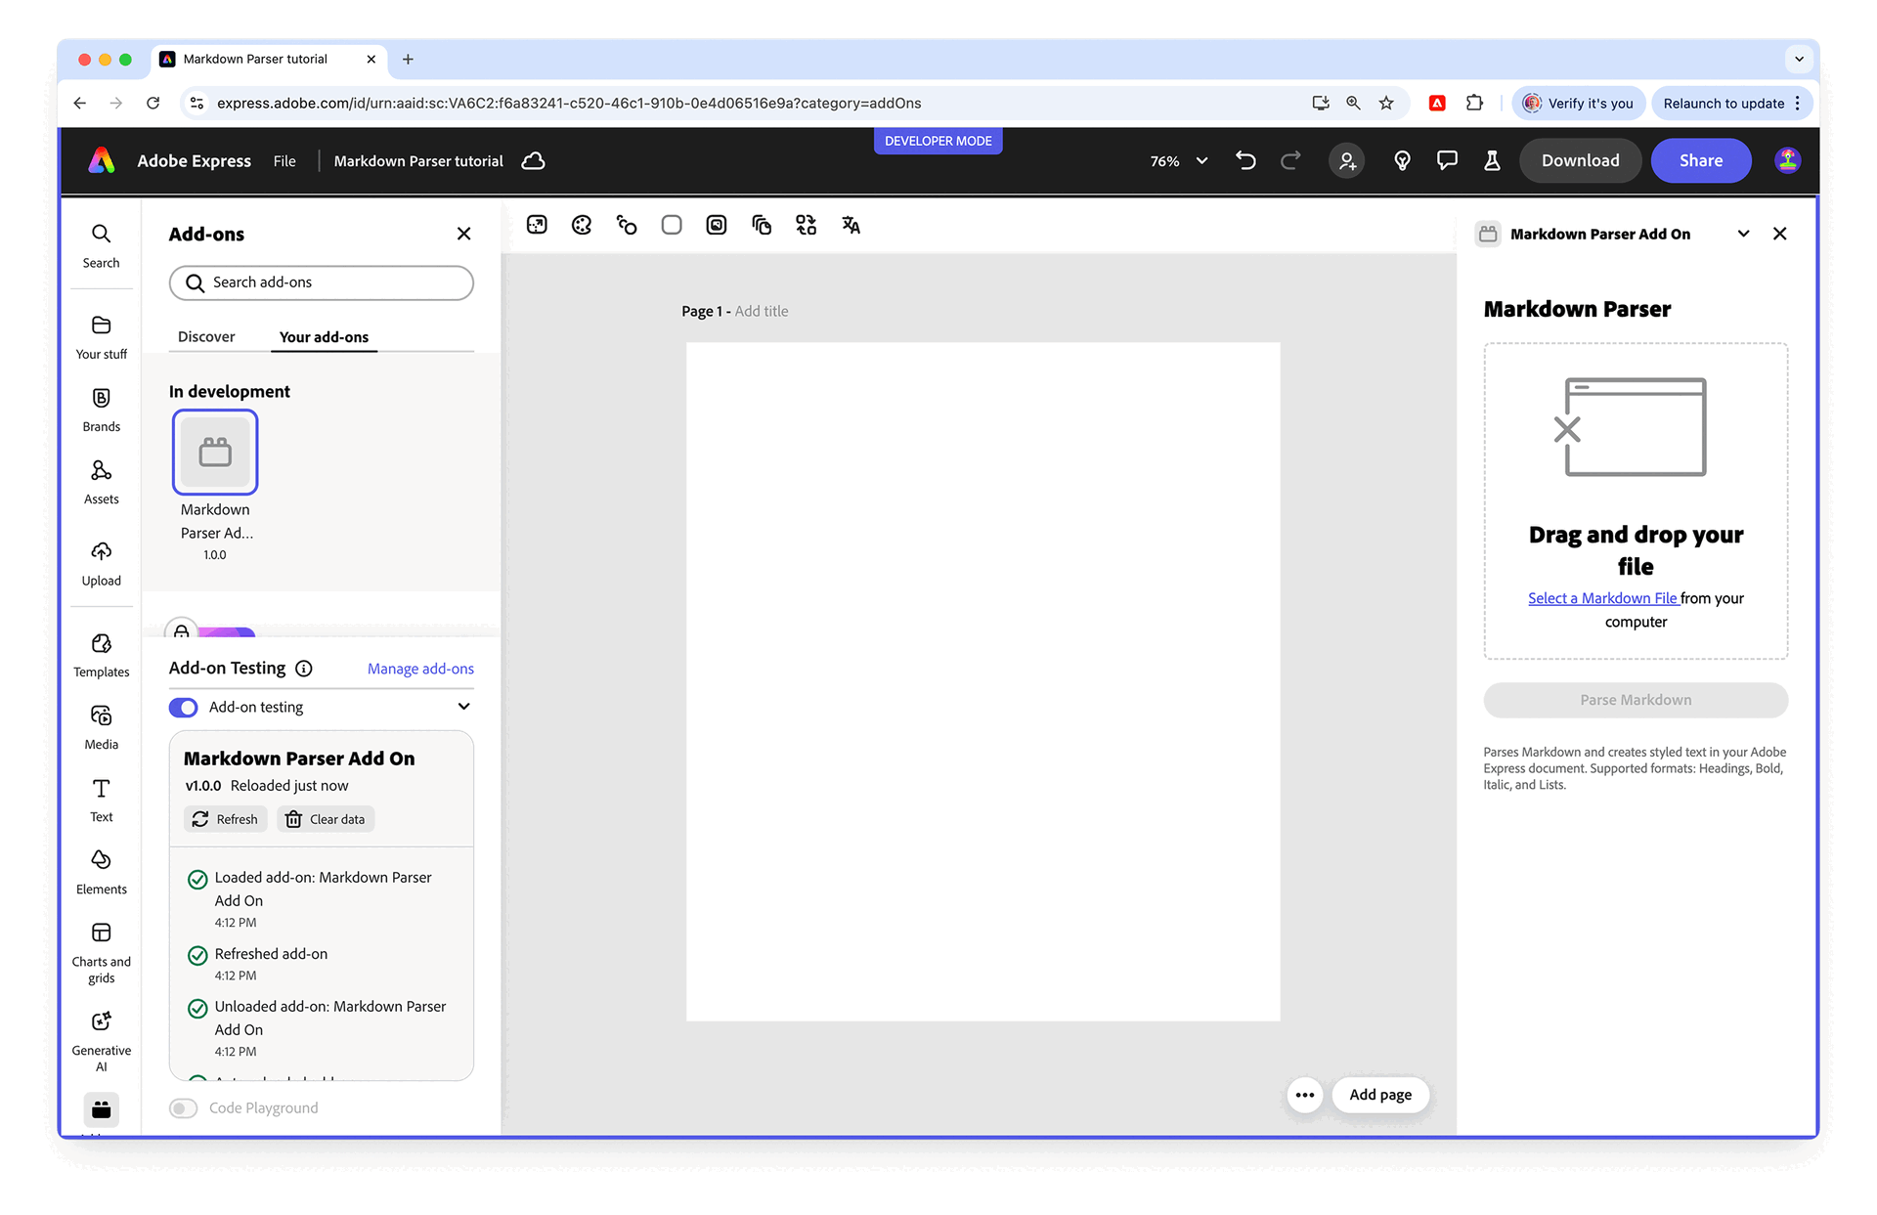Invite collaborators with the add-person icon
This screenshot has width=1877, height=1215.
[x=1347, y=160]
